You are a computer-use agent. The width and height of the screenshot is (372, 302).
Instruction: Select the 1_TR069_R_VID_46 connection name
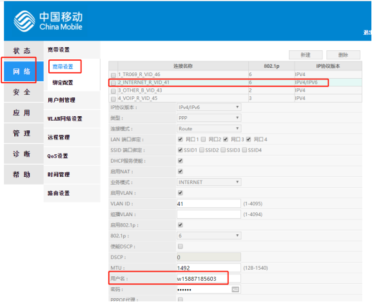click(139, 75)
